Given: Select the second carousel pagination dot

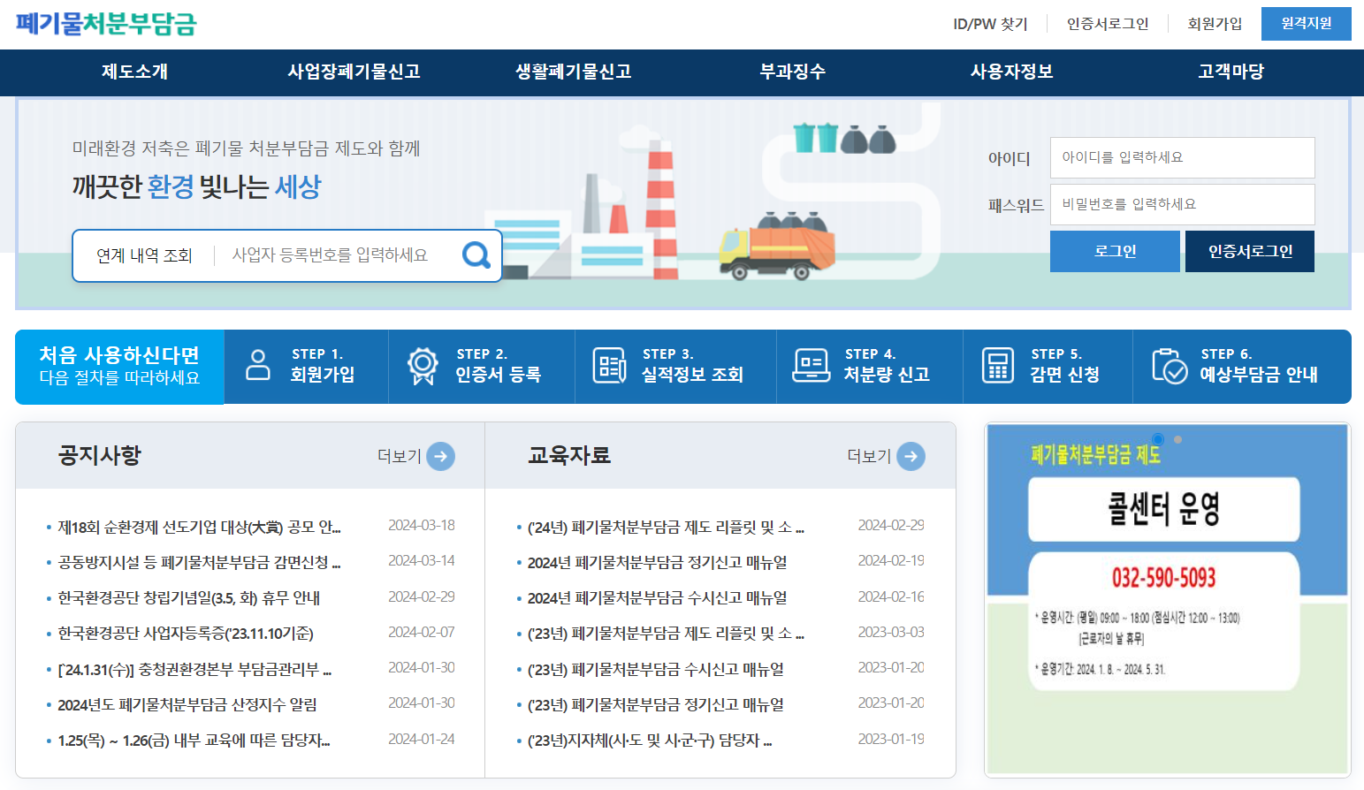Looking at the screenshot, I should coord(1178,437).
